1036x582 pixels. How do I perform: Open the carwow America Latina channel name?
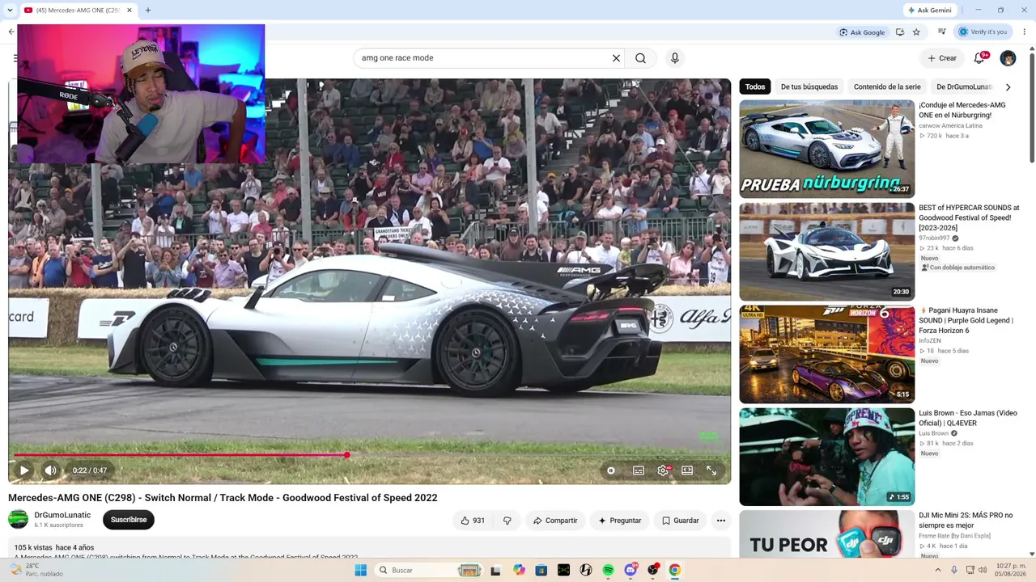pyautogui.click(x=950, y=125)
